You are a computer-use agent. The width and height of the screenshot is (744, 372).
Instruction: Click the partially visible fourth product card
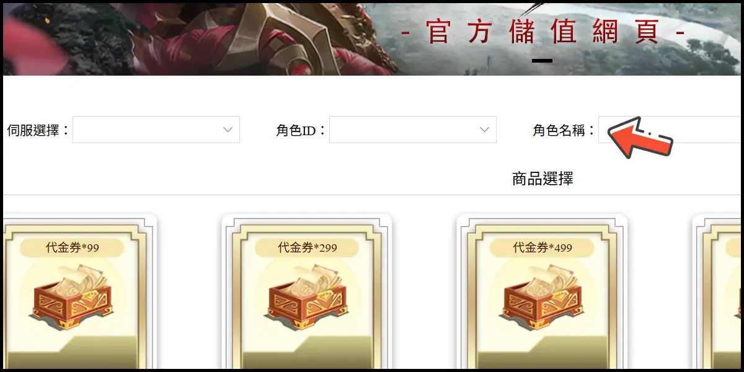(717, 291)
